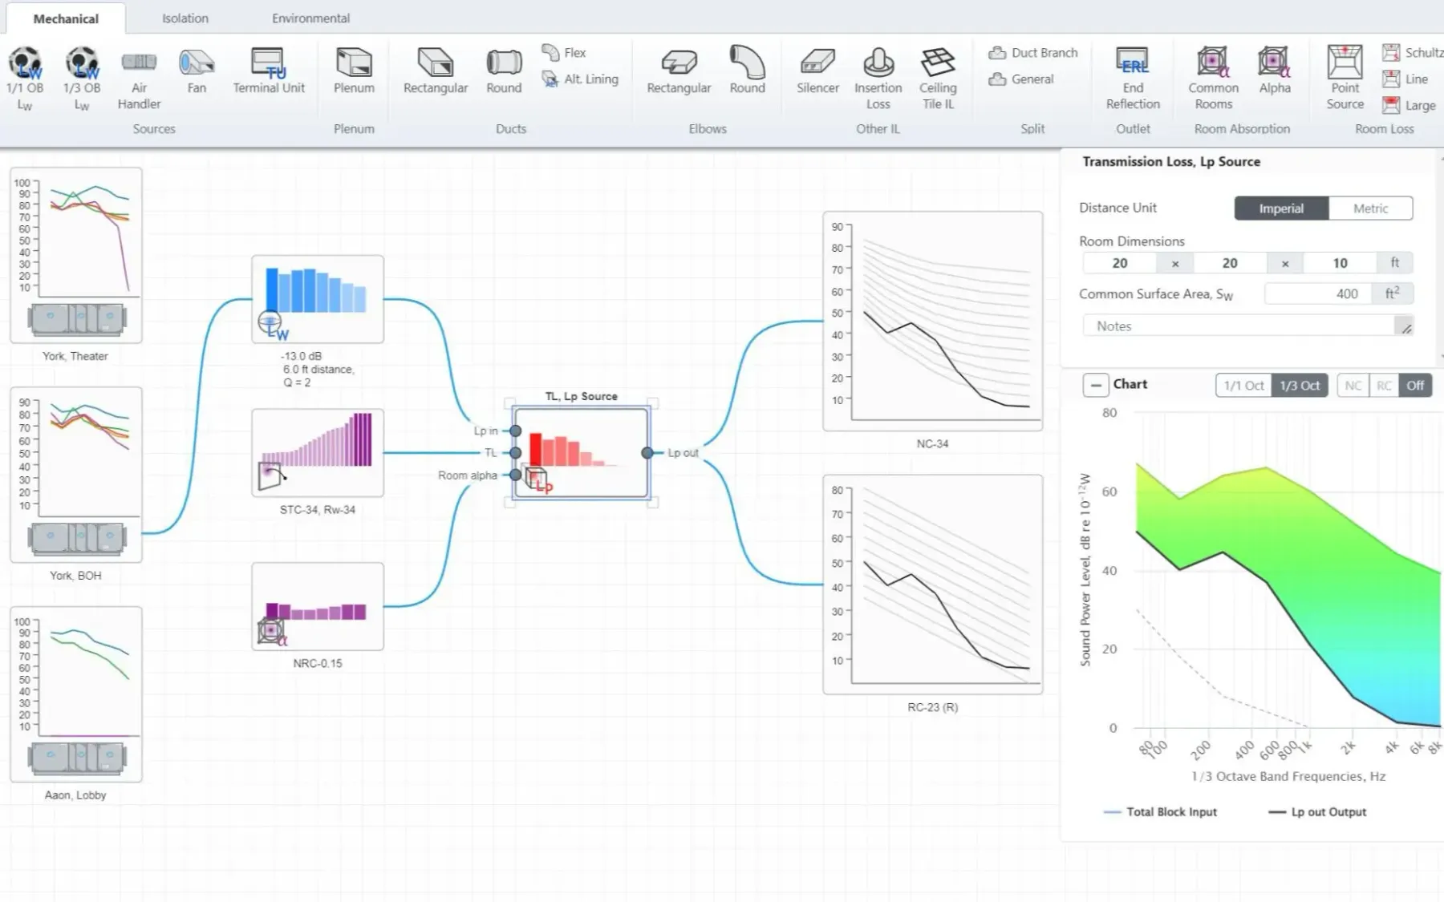
Task: Select the York, Theater source block
Action: pos(76,255)
